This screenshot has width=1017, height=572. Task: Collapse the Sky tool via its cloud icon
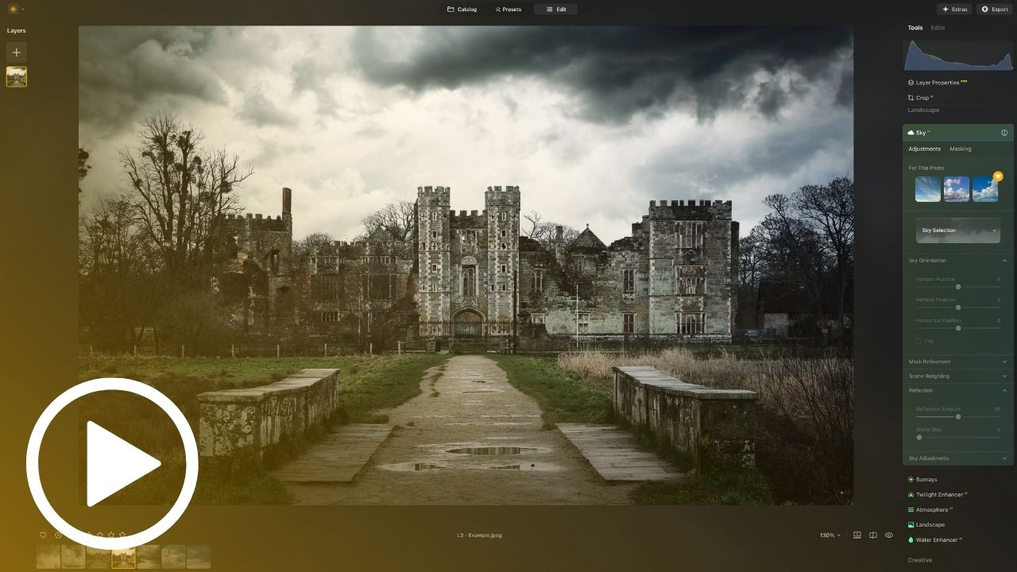(911, 133)
